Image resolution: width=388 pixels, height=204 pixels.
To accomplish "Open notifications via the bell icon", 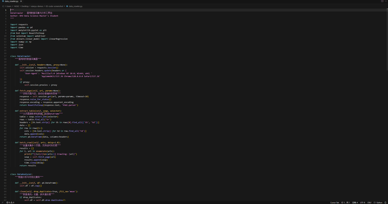I will point(386,203).
